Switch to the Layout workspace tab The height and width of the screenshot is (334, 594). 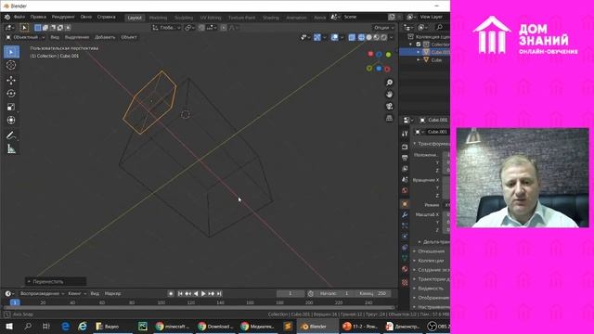(135, 18)
